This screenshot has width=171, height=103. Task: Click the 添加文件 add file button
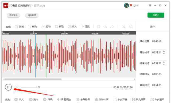pos(13,15)
